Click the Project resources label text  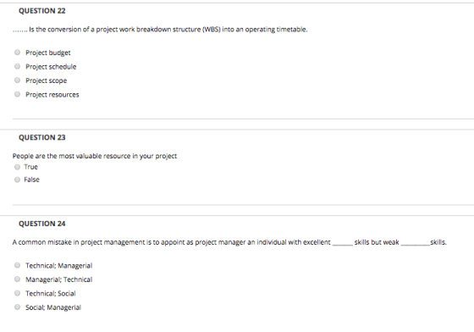tap(52, 95)
